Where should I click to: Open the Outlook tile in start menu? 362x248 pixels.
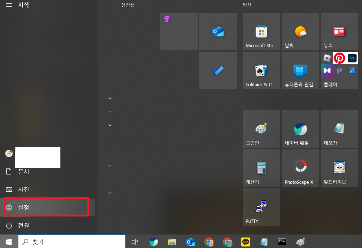pos(218,32)
